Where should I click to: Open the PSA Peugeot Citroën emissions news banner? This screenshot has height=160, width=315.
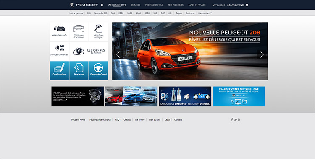pyautogui.click(x=78, y=96)
